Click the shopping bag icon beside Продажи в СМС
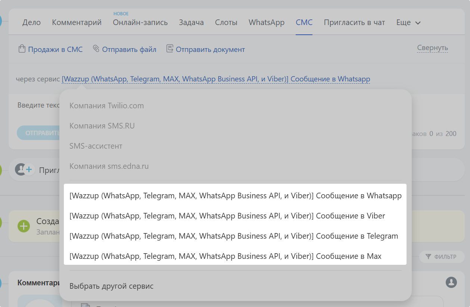470x307 pixels. 22,49
